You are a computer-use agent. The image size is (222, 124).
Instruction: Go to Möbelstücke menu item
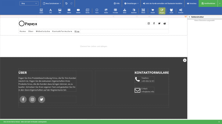coord(43,31)
